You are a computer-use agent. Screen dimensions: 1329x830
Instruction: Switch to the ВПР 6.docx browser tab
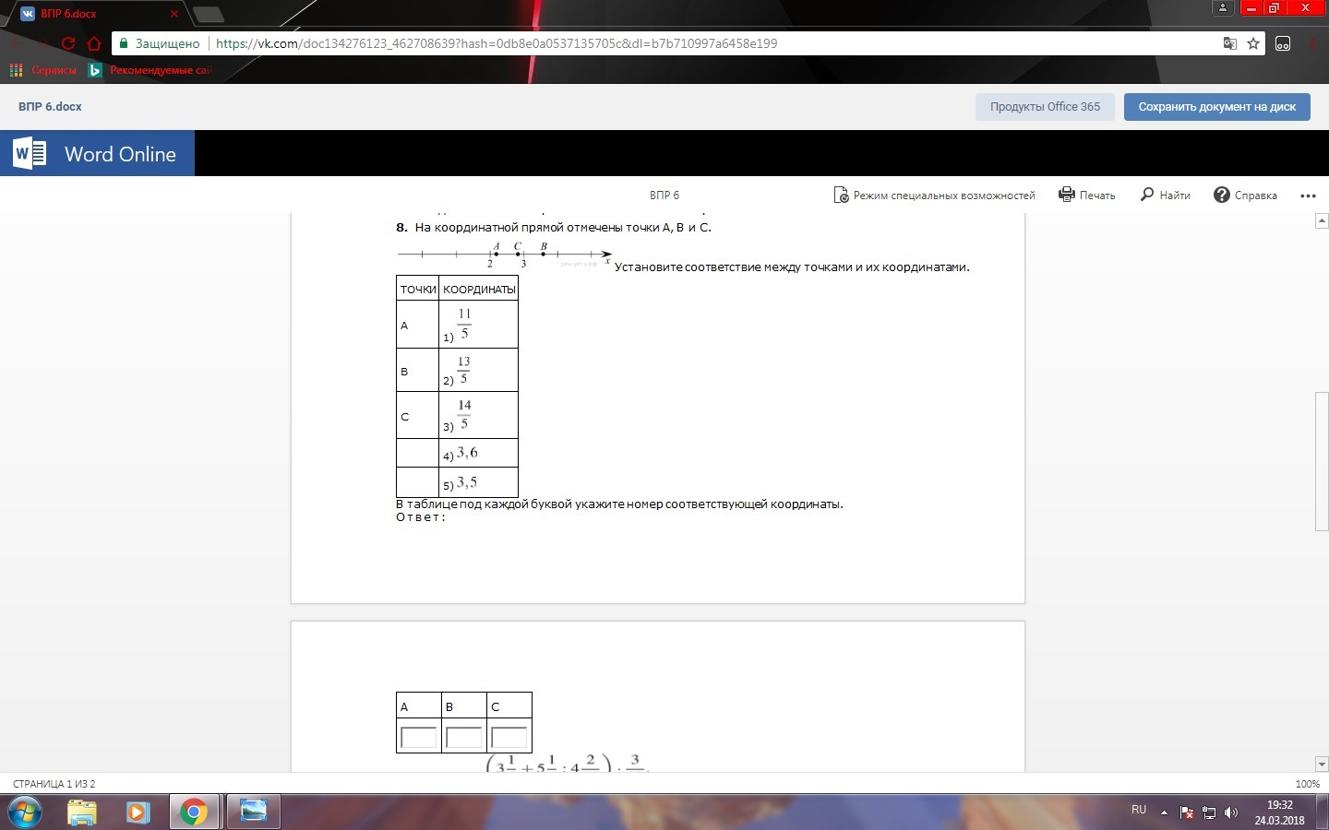pos(96,14)
